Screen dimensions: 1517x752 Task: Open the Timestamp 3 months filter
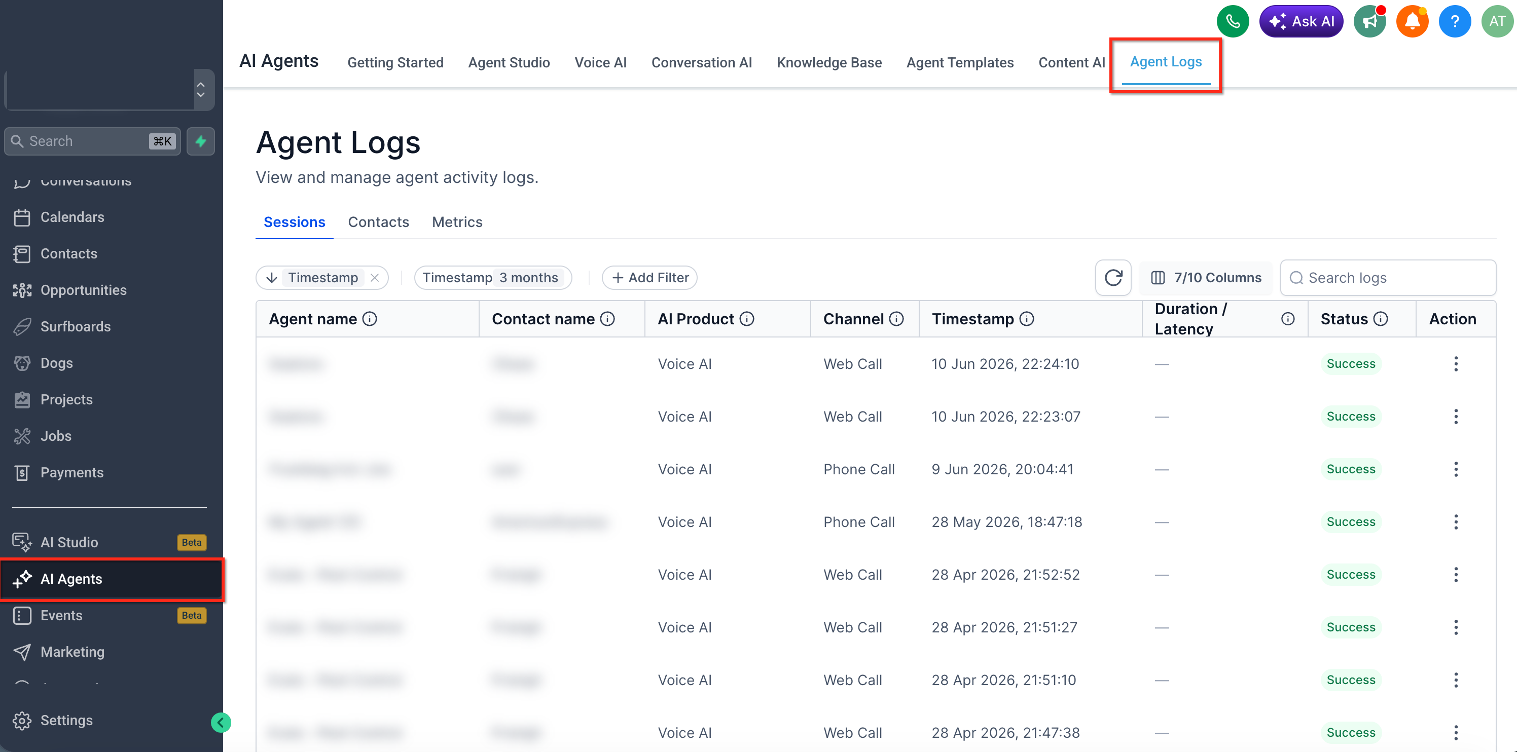[493, 278]
